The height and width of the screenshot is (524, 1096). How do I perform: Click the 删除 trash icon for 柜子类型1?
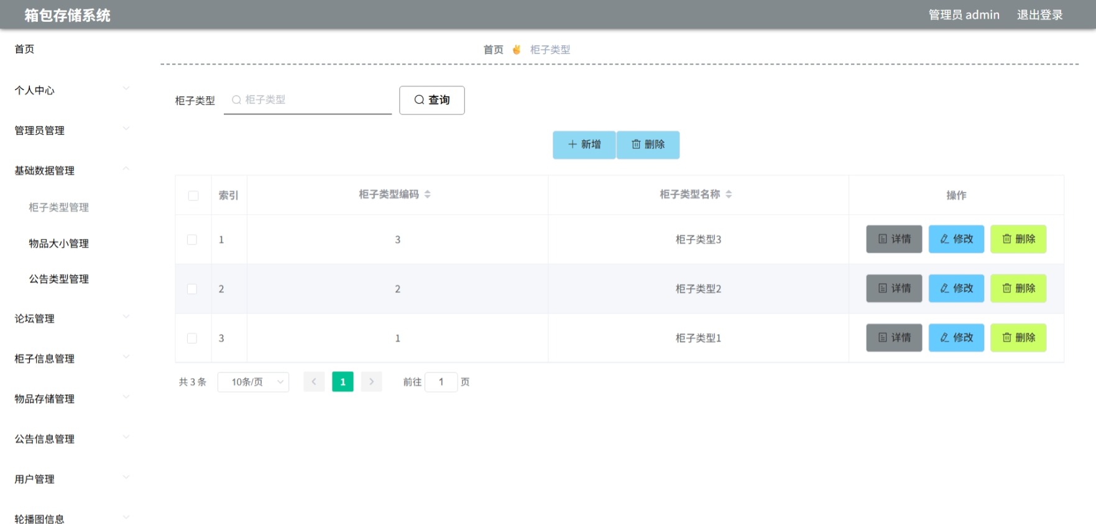(1006, 338)
